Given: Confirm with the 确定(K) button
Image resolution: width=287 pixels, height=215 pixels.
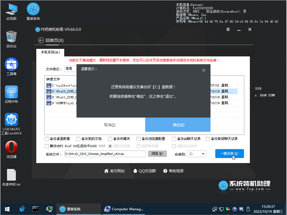Looking at the screenshot, I should tap(178, 125).
